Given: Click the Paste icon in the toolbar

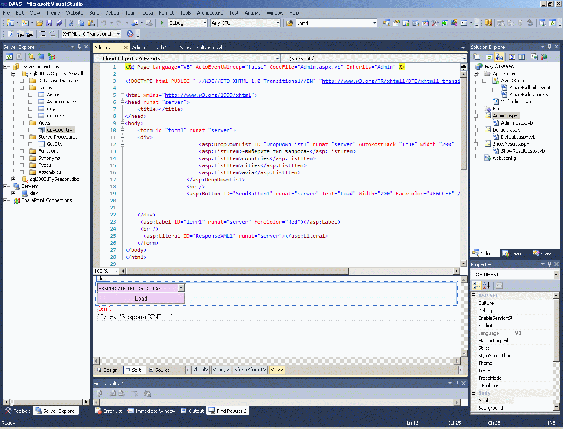Looking at the screenshot, I should coord(92,22).
